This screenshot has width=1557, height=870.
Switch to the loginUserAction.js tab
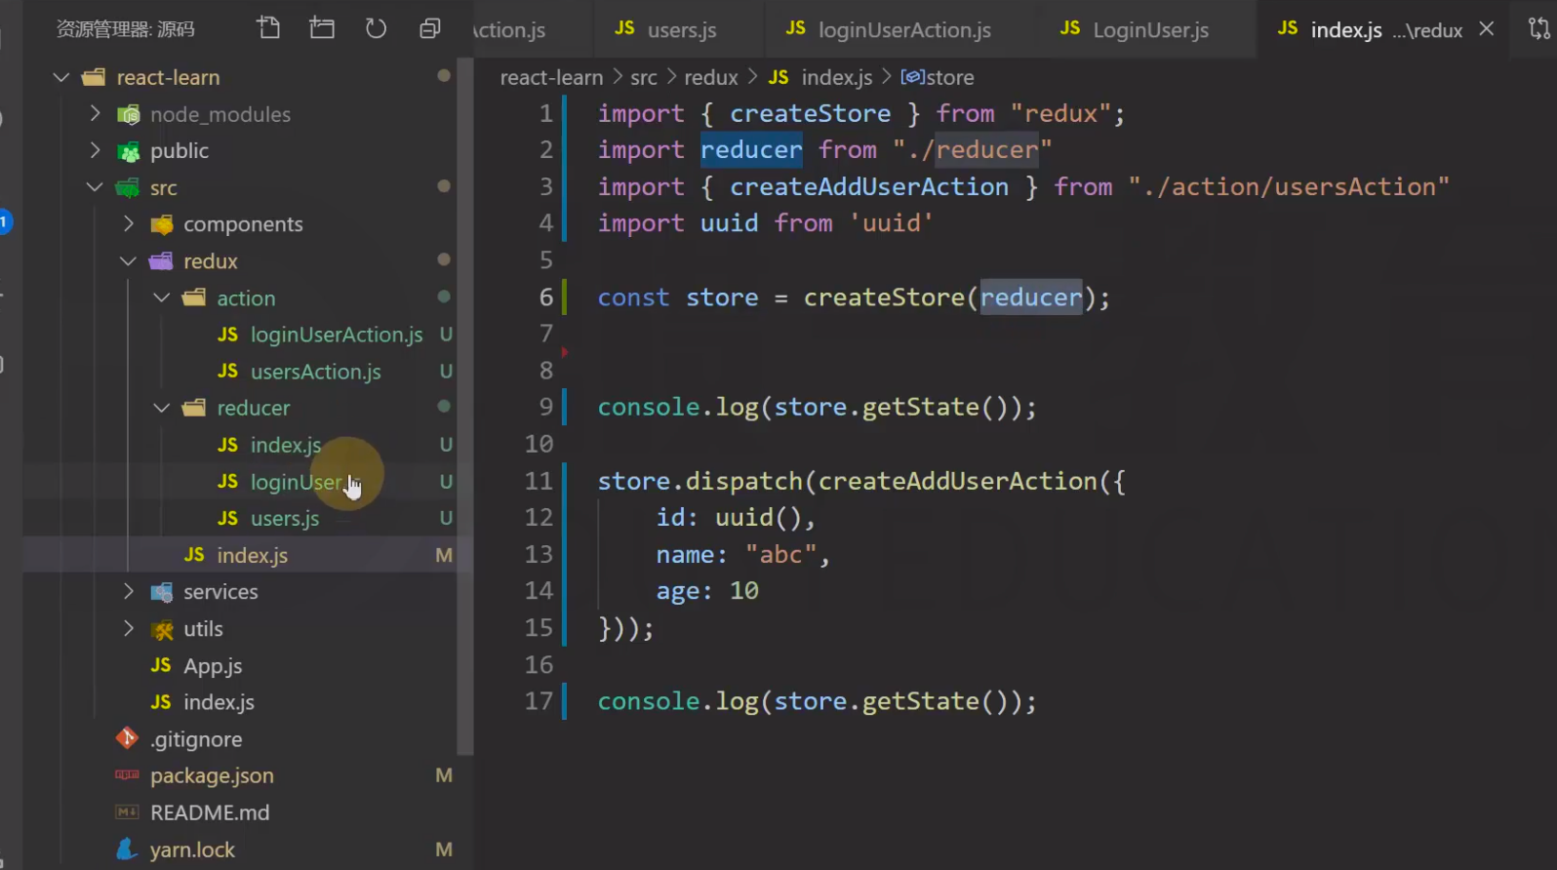click(x=889, y=29)
